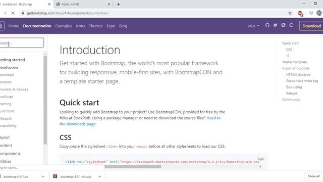
Task: Open Accessibility page in sidebar
Action: coord(8,126)
